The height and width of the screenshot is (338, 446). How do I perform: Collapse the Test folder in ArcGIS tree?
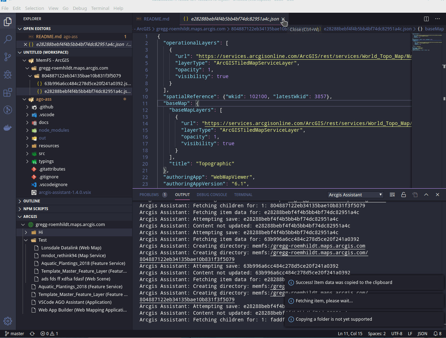point(26,240)
